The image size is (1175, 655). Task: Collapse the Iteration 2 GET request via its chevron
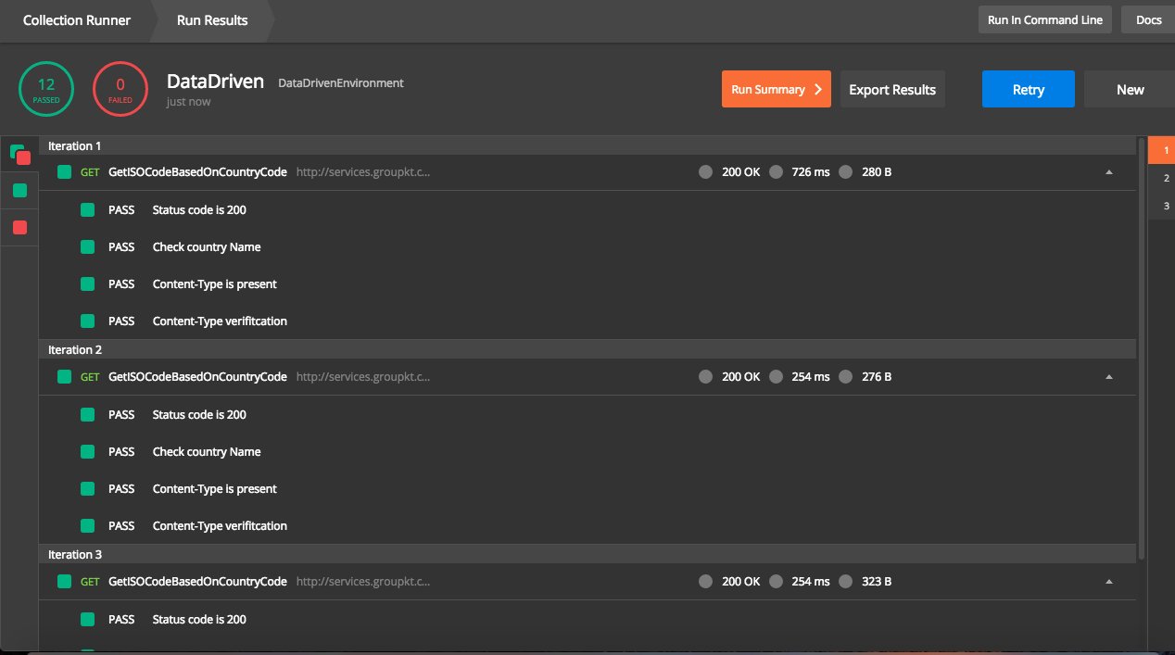pyautogui.click(x=1108, y=376)
